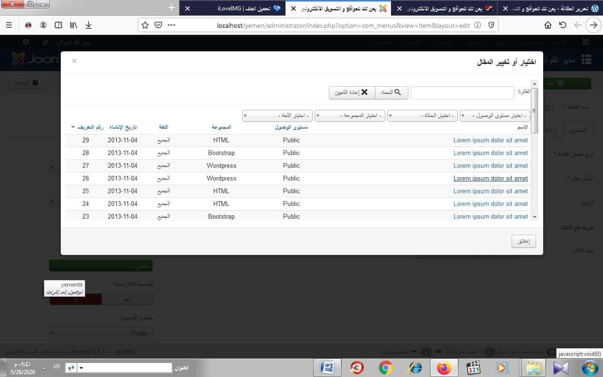Click the browser reload icon
Screen dimensions: 603x377
coord(562,25)
